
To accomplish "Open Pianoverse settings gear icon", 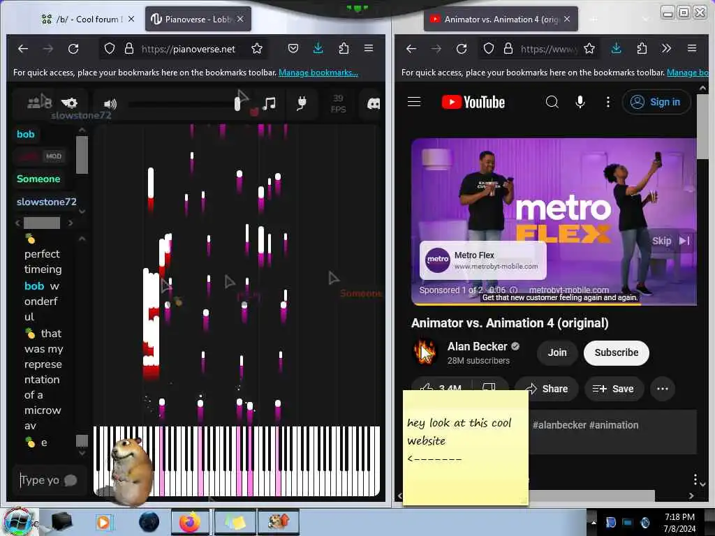I will [69, 103].
